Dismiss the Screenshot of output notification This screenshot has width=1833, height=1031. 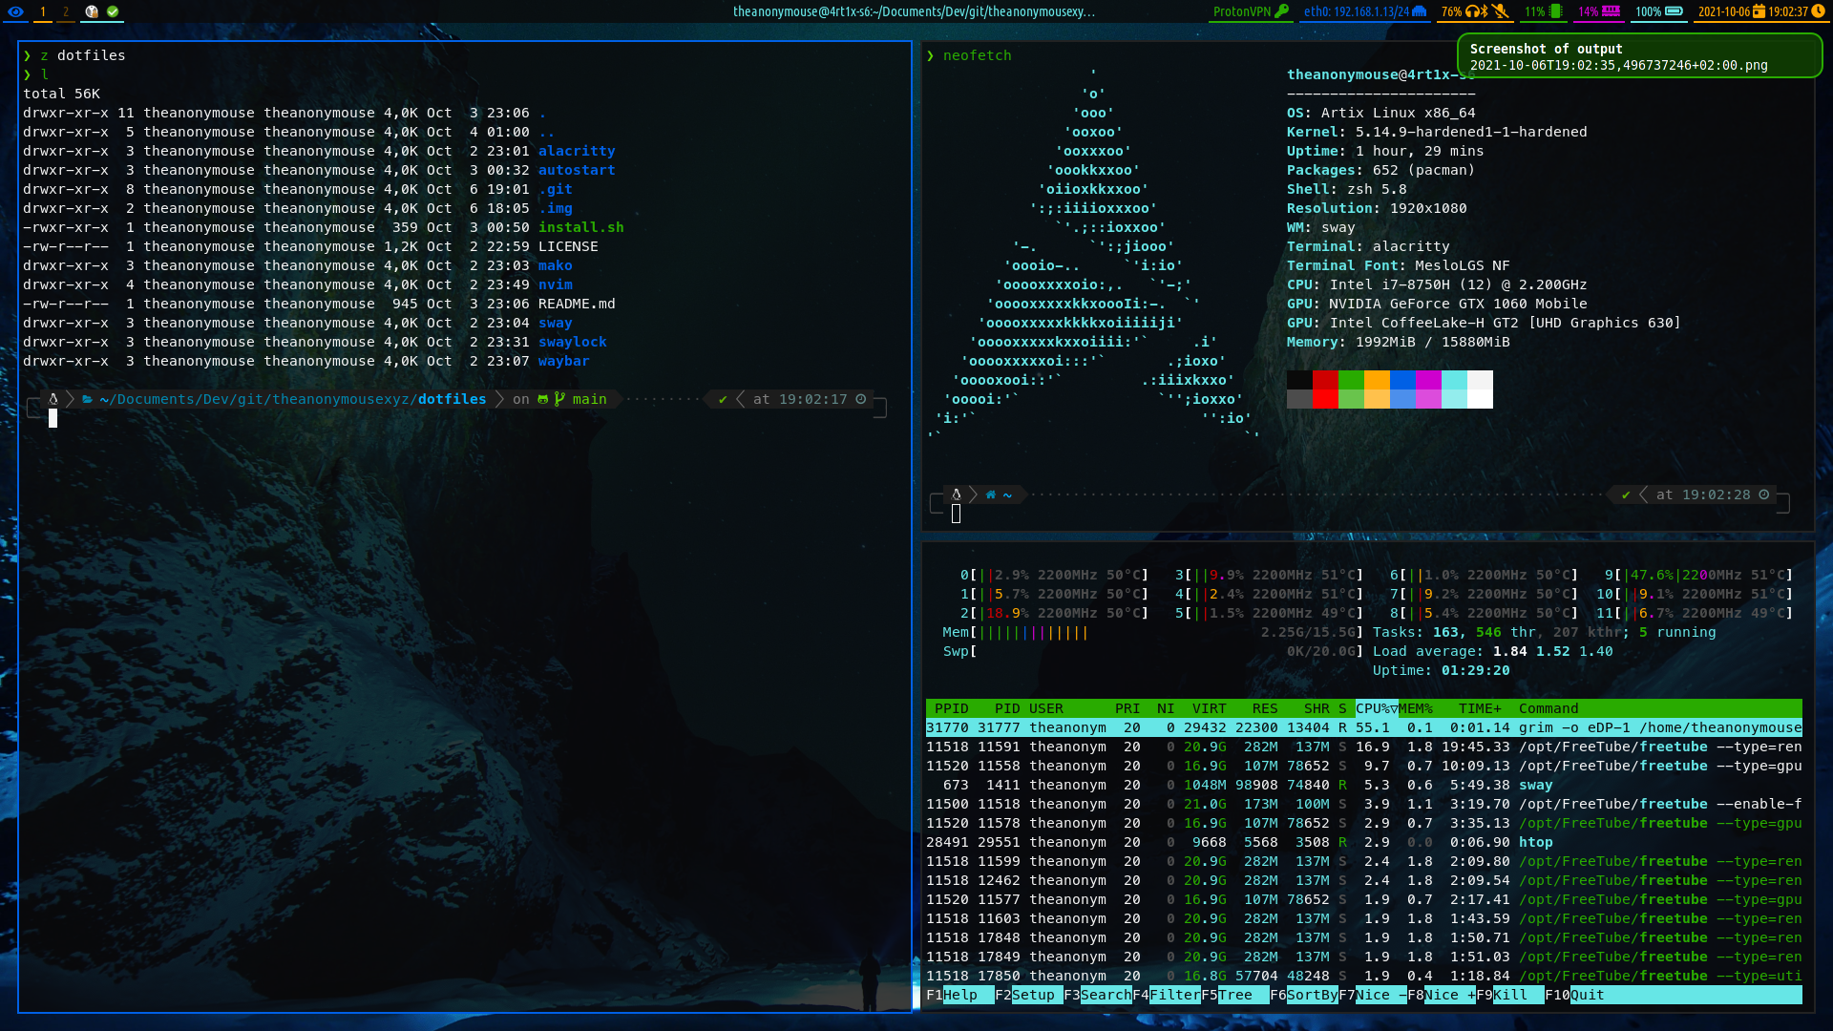(1639, 56)
